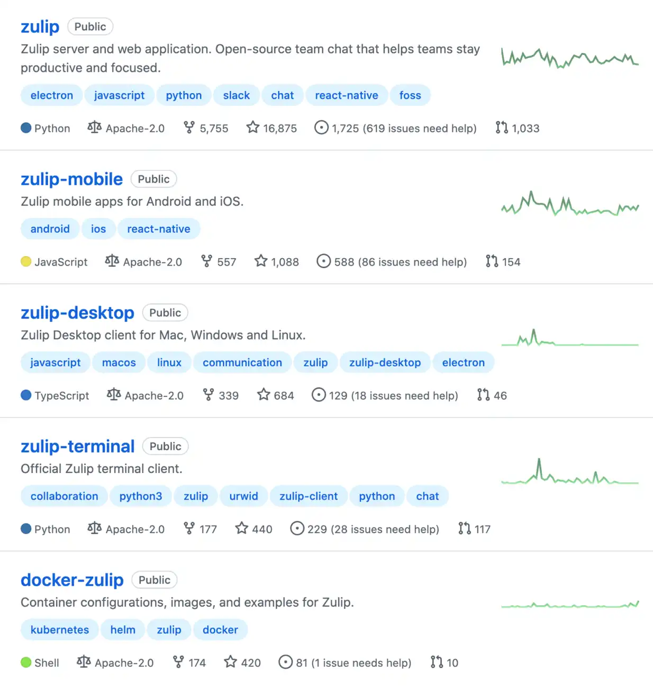
Task: Select the communication topic tag
Action: tap(242, 362)
